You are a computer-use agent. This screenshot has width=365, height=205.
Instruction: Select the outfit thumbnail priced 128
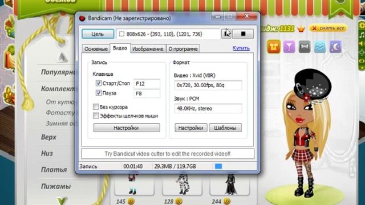[182, 184]
